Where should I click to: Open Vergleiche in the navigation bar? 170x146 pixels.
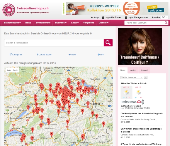pyautogui.click(x=89, y=23)
